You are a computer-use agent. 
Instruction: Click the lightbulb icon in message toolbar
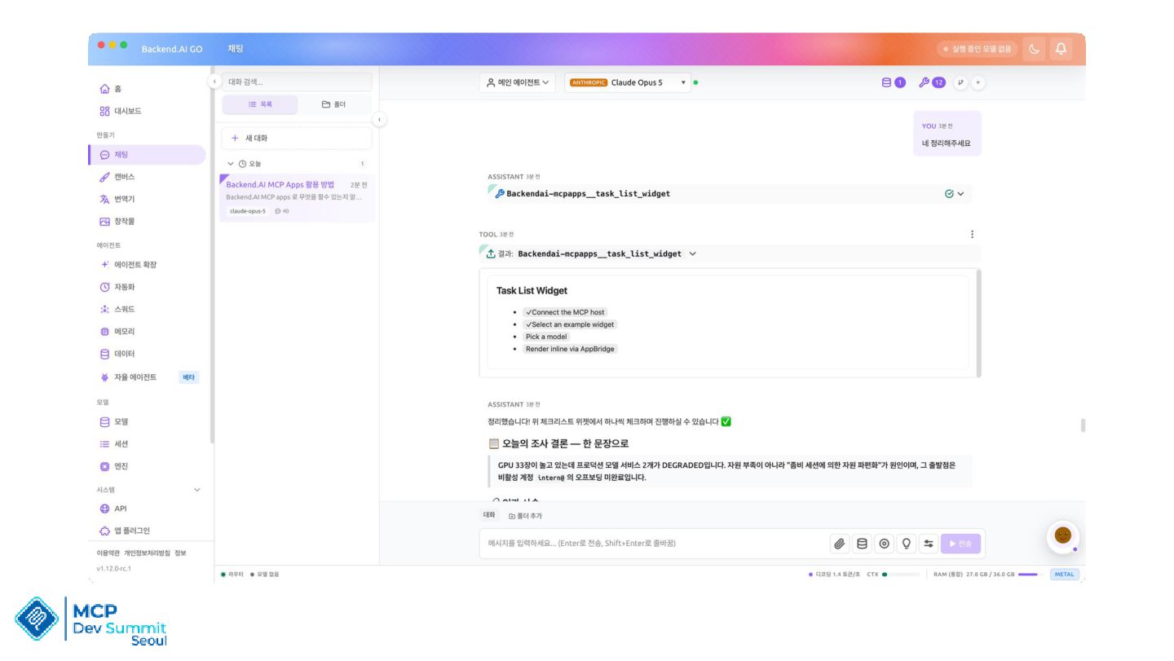click(x=906, y=544)
